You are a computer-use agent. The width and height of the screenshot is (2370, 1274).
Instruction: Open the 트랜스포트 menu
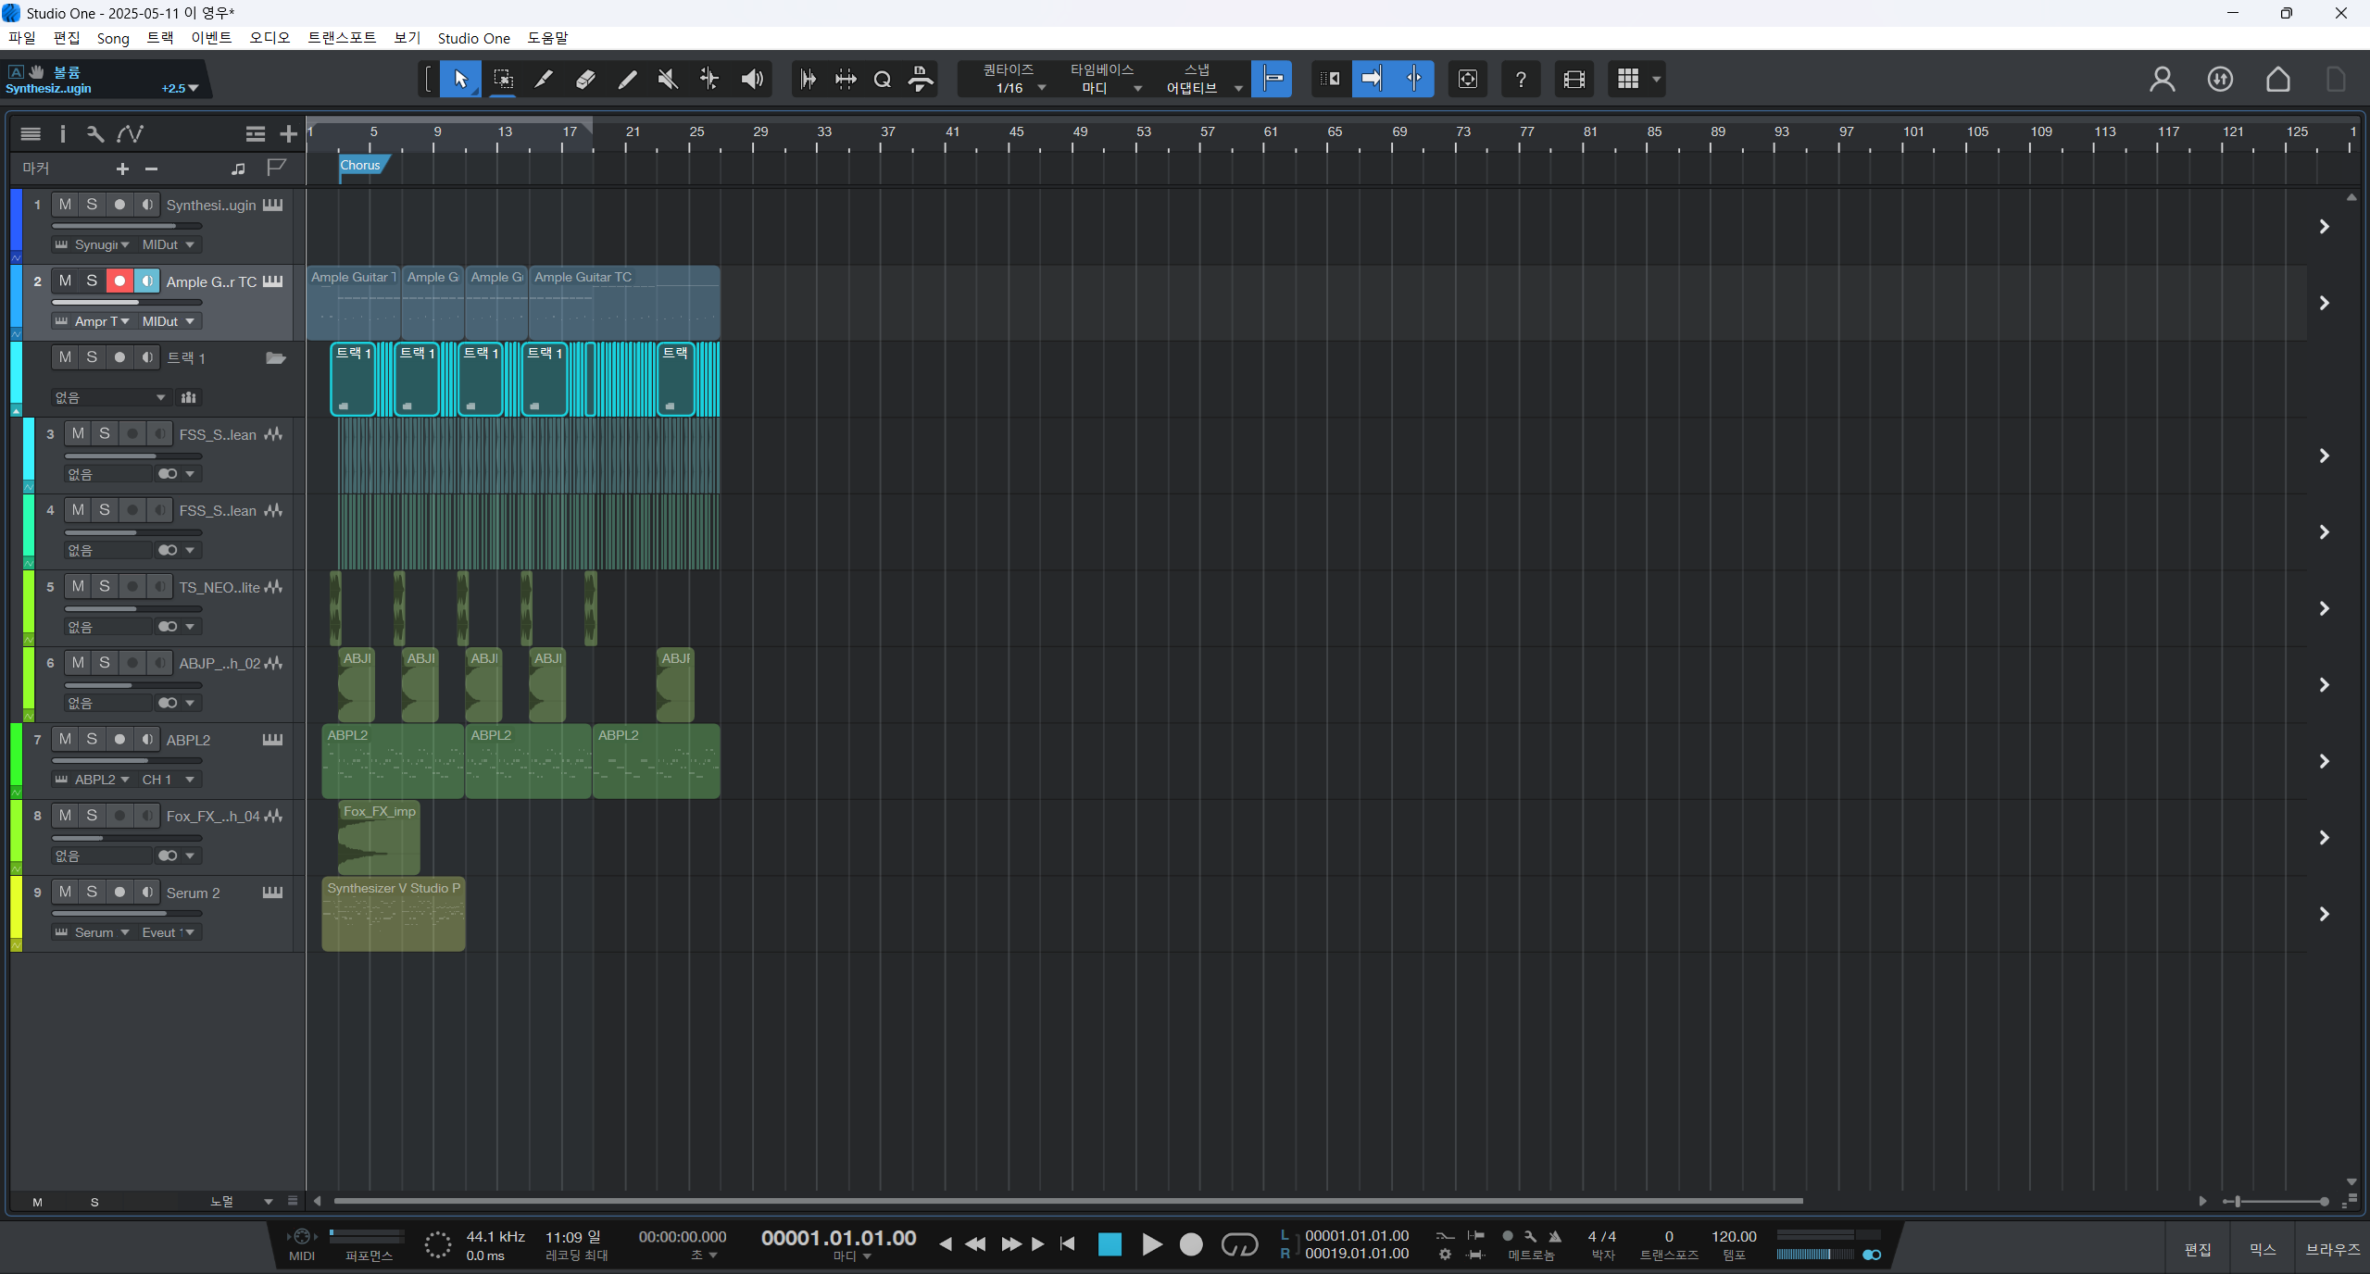[x=342, y=38]
